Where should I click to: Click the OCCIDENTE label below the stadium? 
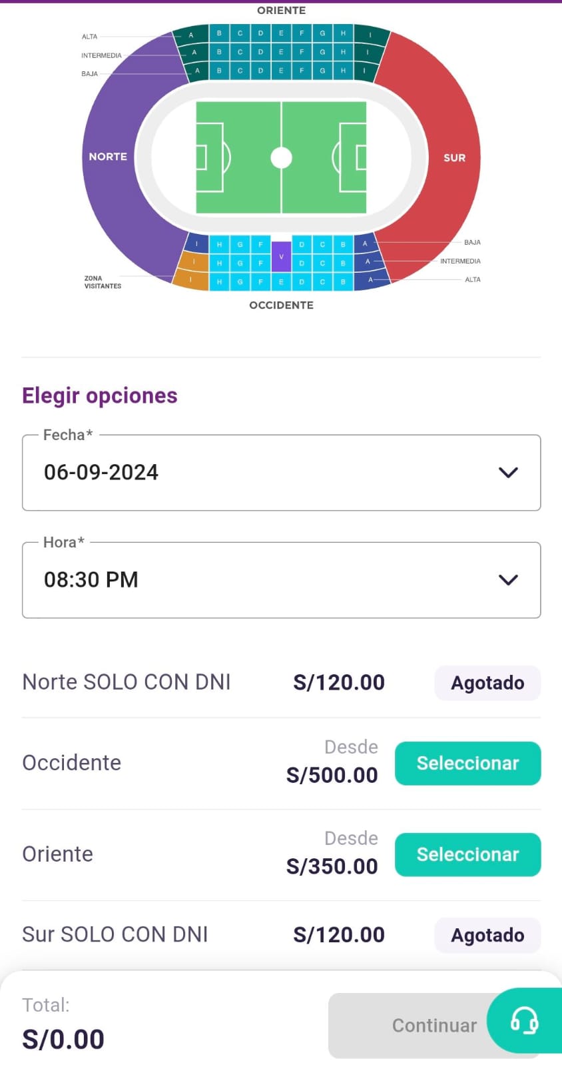click(x=281, y=305)
